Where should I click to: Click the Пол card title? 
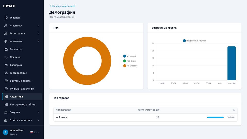click(56, 28)
